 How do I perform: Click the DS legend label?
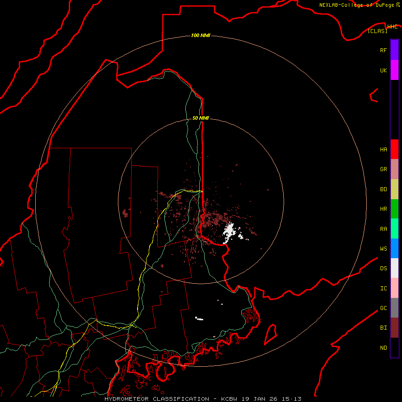[x=383, y=268]
